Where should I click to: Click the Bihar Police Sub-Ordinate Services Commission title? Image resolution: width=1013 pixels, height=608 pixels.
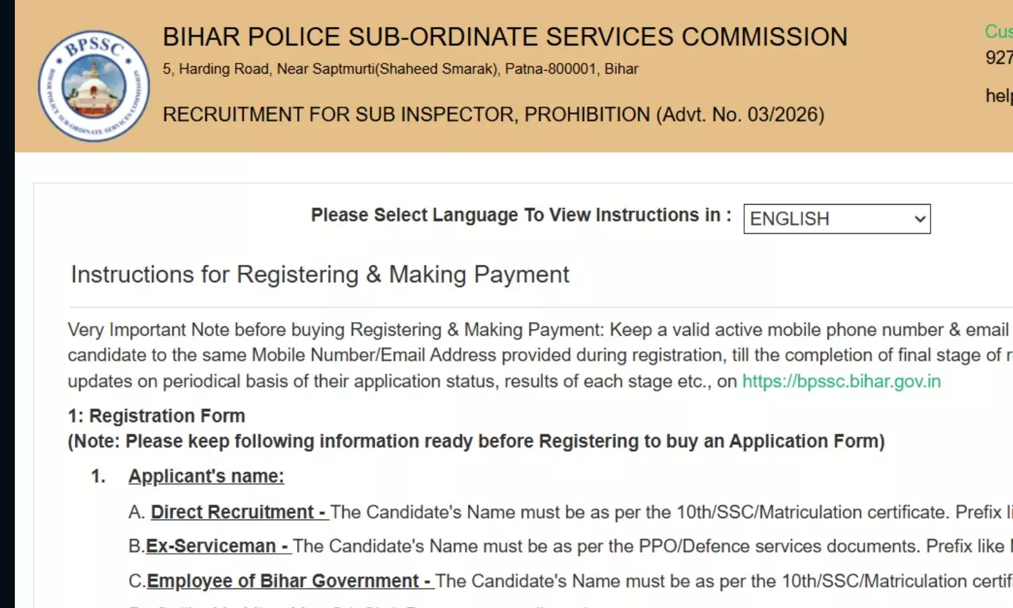504,37
